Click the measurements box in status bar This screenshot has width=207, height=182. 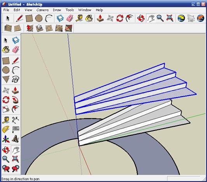click(x=184, y=179)
